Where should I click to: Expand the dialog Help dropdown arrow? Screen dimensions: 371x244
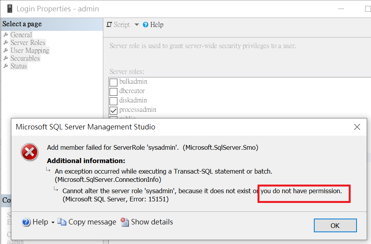[x=53, y=222]
